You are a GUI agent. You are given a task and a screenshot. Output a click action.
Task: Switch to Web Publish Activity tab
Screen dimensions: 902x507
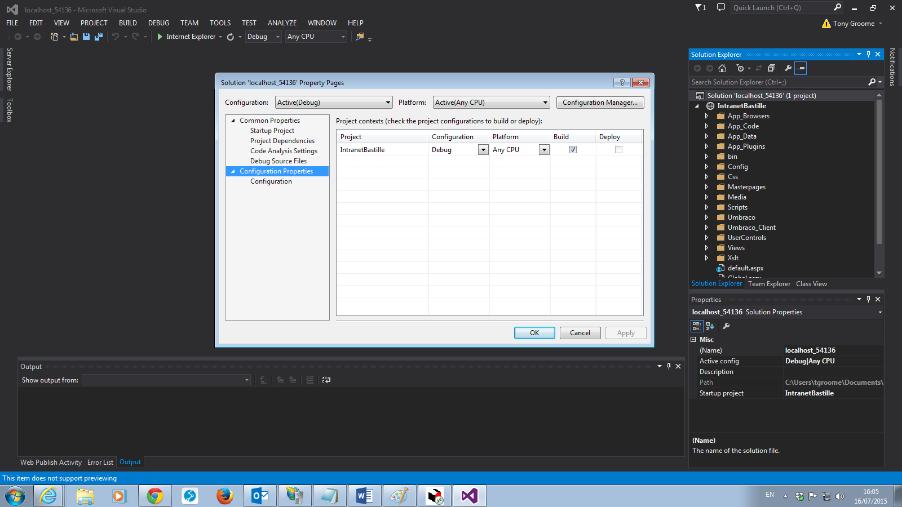(51, 462)
